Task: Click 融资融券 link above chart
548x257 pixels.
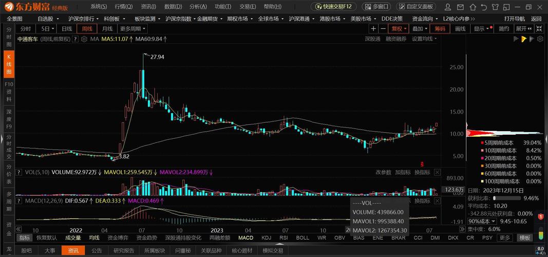Action: [x=396, y=39]
